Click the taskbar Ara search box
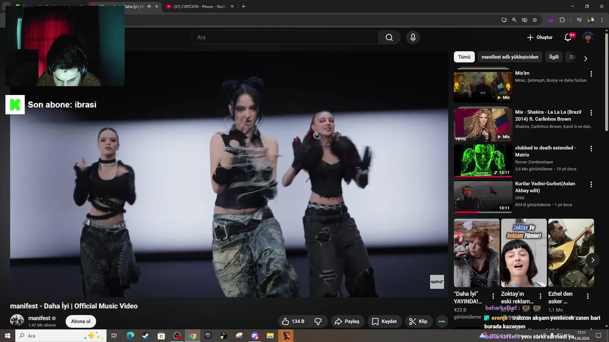Screen dimensions: 609x342 61,336
